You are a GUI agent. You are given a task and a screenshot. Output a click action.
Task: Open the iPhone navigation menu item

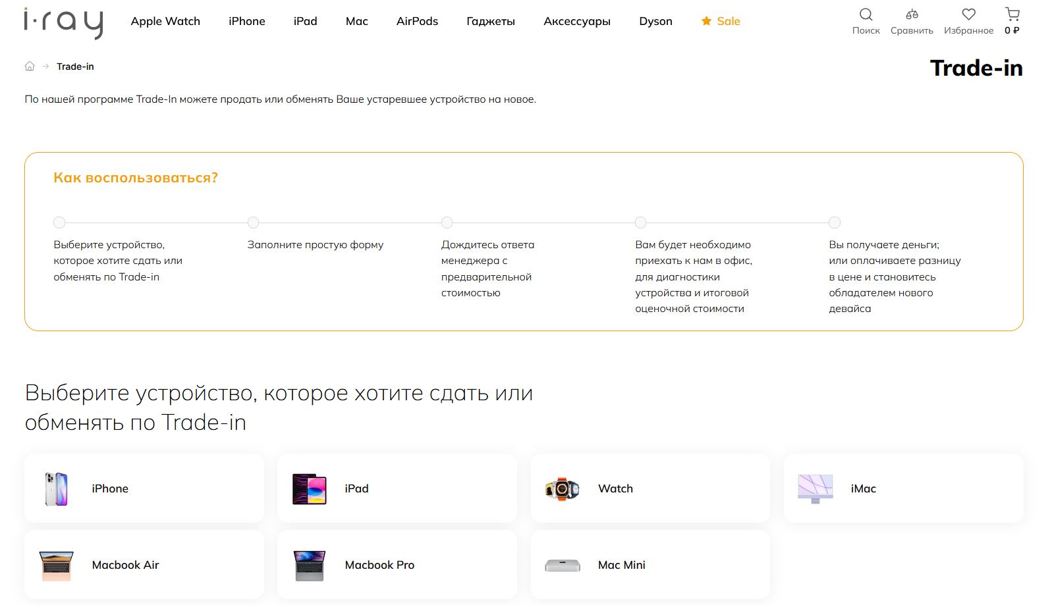coord(247,21)
